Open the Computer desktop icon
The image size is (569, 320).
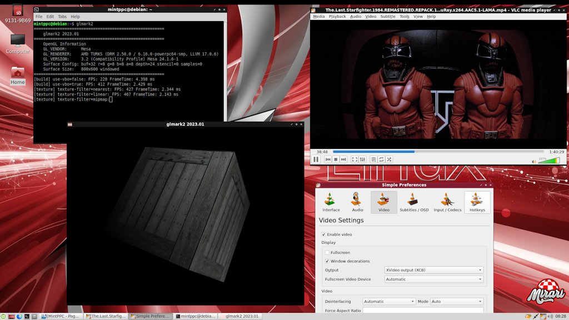[17, 44]
